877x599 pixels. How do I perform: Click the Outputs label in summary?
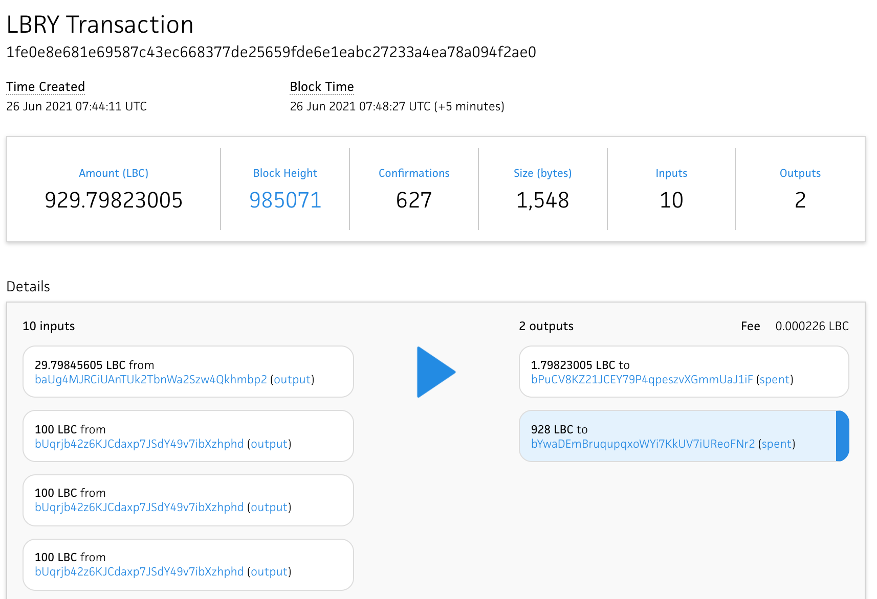coord(800,173)
